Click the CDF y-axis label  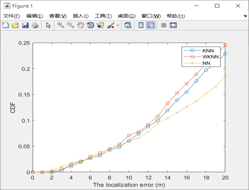point(13,108)
